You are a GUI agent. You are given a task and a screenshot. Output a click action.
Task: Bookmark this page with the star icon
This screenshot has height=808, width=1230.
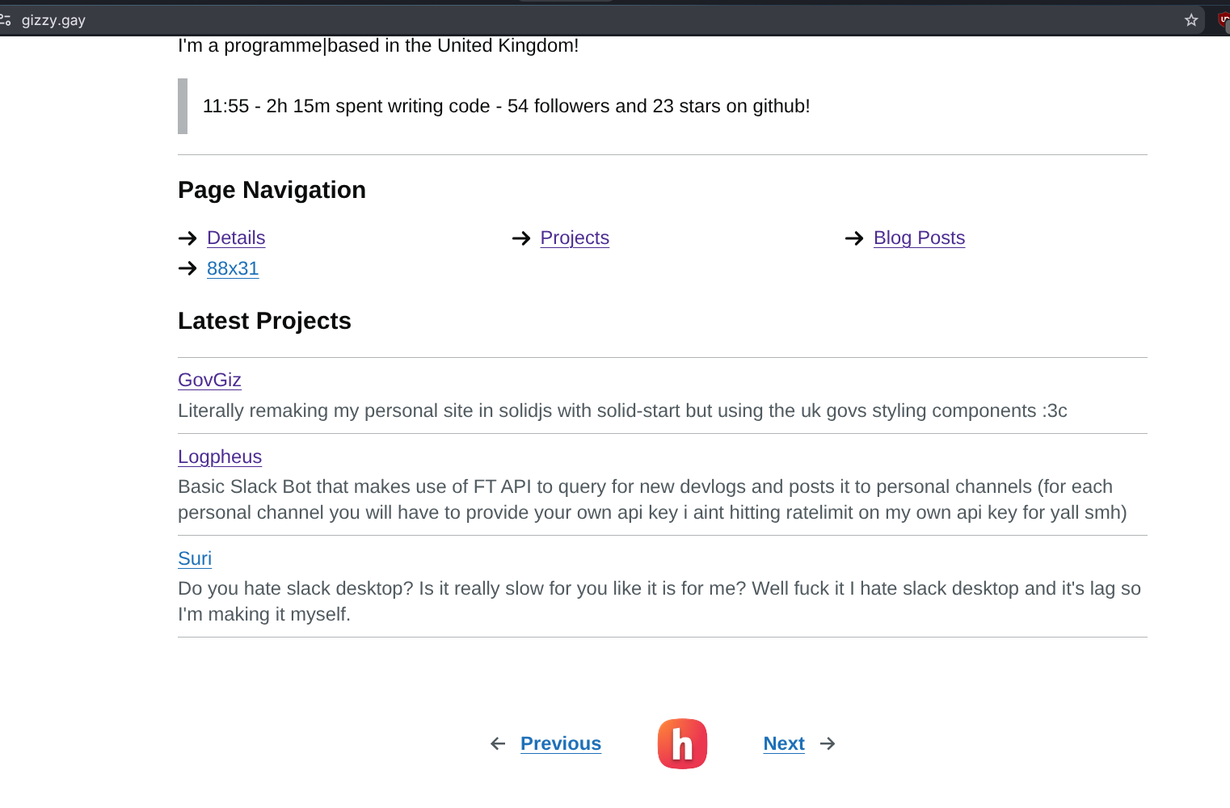click(x=1190, y=20)
